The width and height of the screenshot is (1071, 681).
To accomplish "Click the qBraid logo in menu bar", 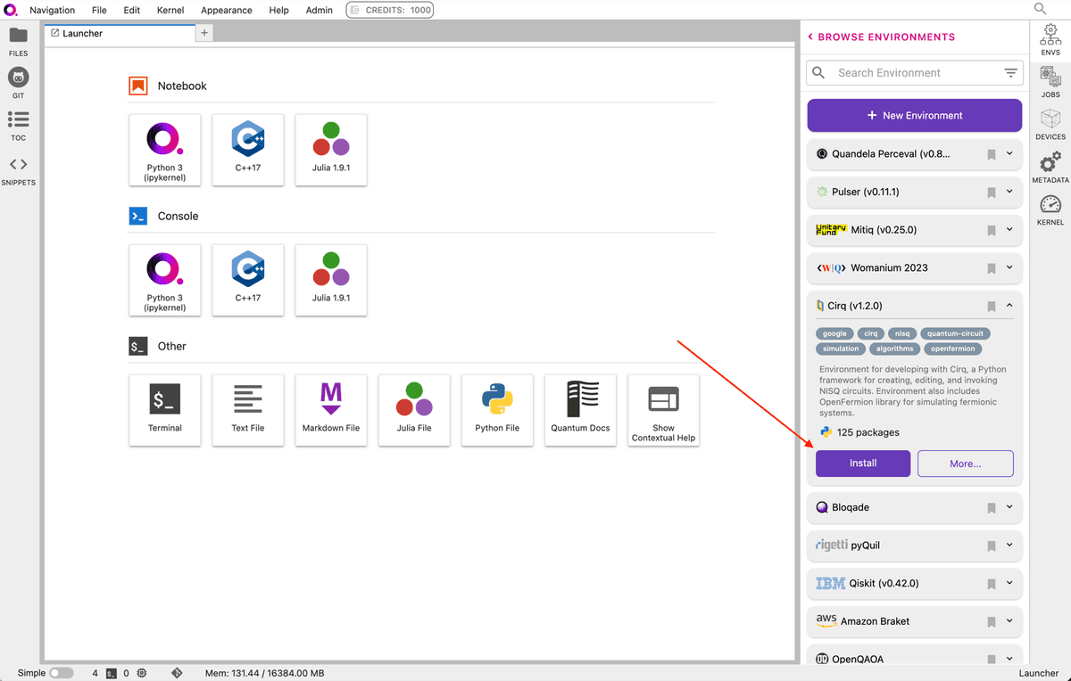I will 10,10.
